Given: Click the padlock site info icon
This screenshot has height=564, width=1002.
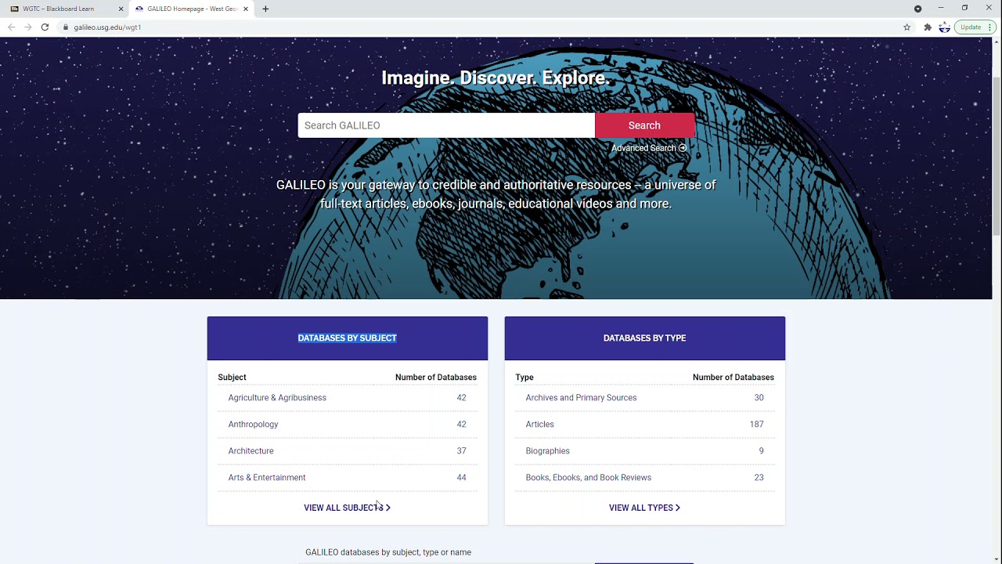Looking at the screenshot, I should pyautogui.click(x=66, y=27).
